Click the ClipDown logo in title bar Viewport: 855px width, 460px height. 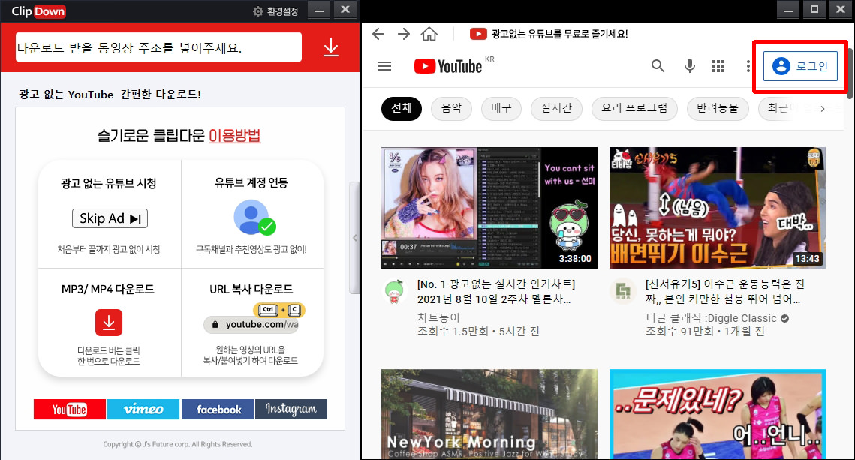click(38, 11)
